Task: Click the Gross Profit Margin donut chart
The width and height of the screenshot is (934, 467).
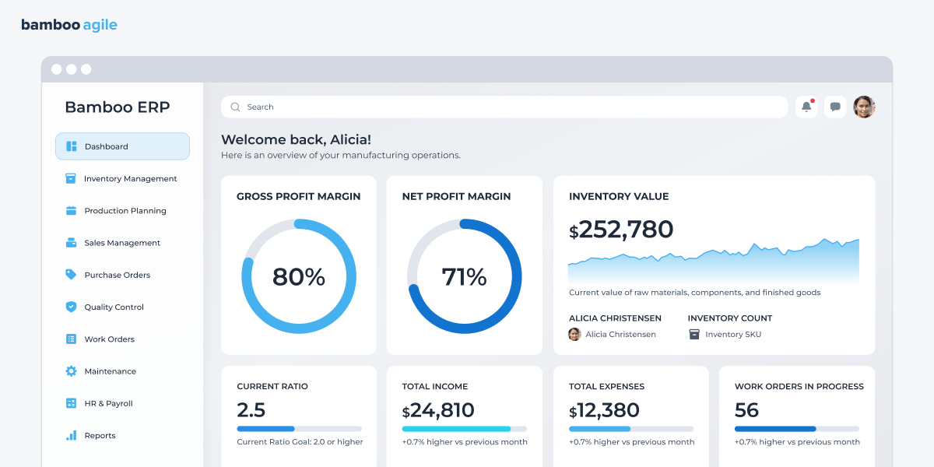Action: coord(299,276)
